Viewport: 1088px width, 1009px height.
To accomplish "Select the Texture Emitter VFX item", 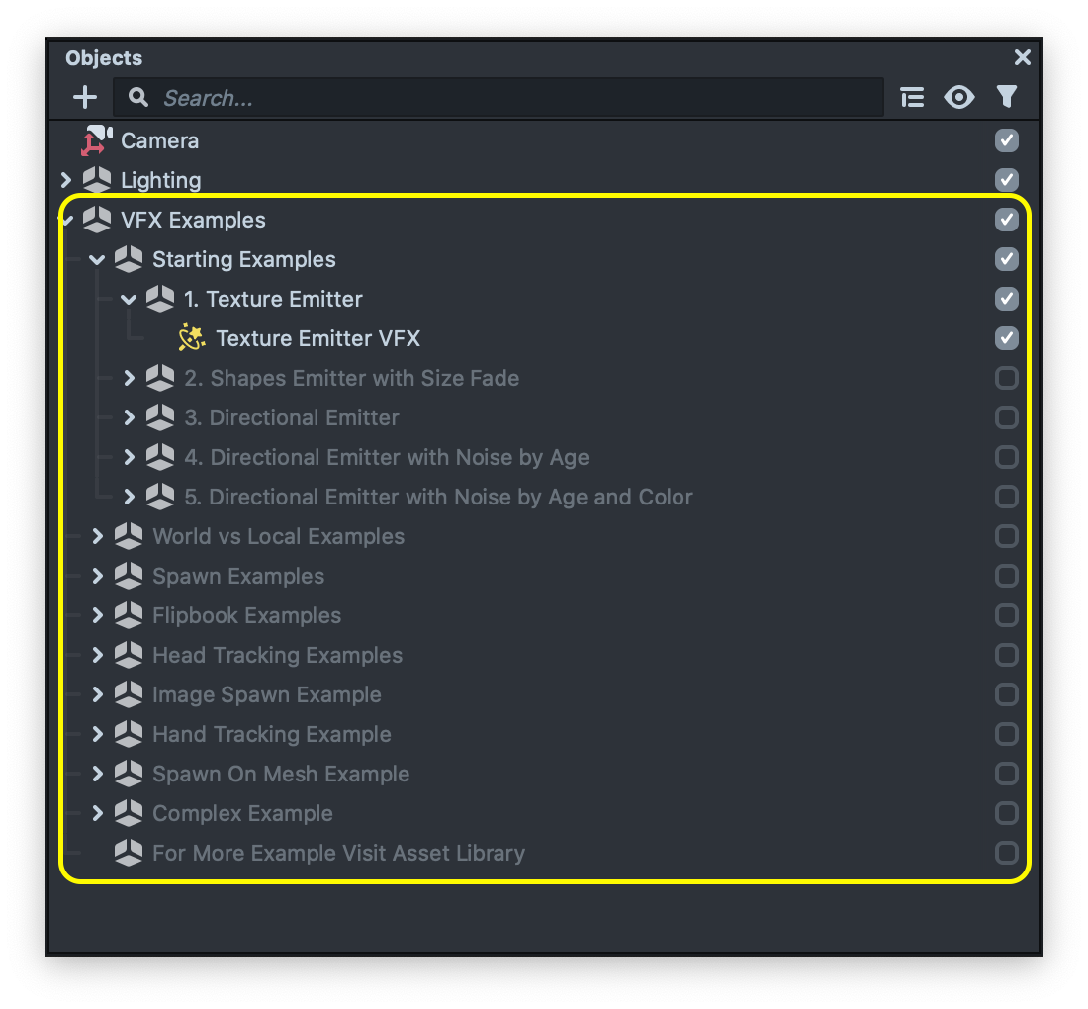I will coord(317,338).
